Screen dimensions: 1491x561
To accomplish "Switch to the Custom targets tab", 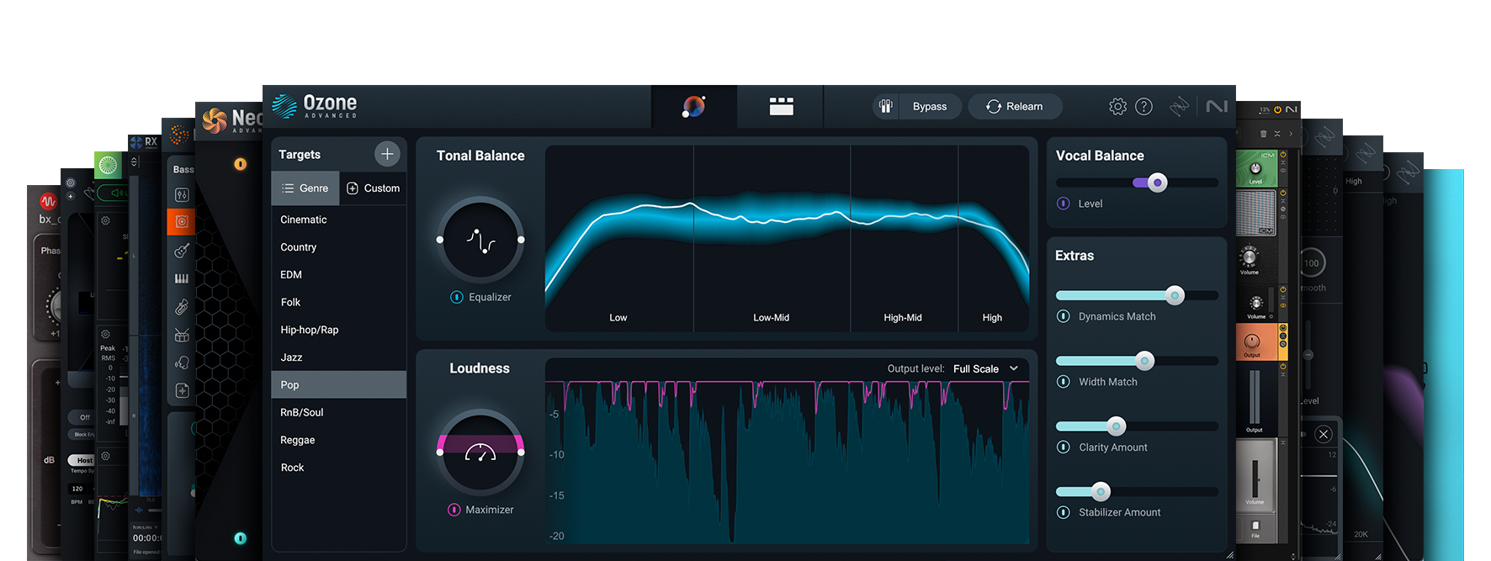I will [373, 188].
